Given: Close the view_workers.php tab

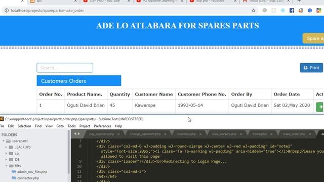Looking at the screenshot, I should [x=241, y=134].
